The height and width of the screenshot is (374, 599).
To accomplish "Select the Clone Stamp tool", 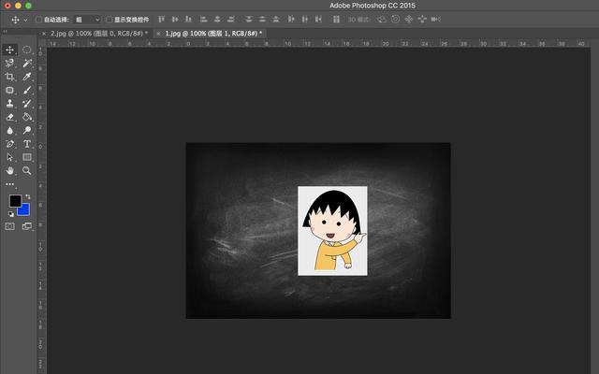I will pyautogui.click(x=10, y=104).
